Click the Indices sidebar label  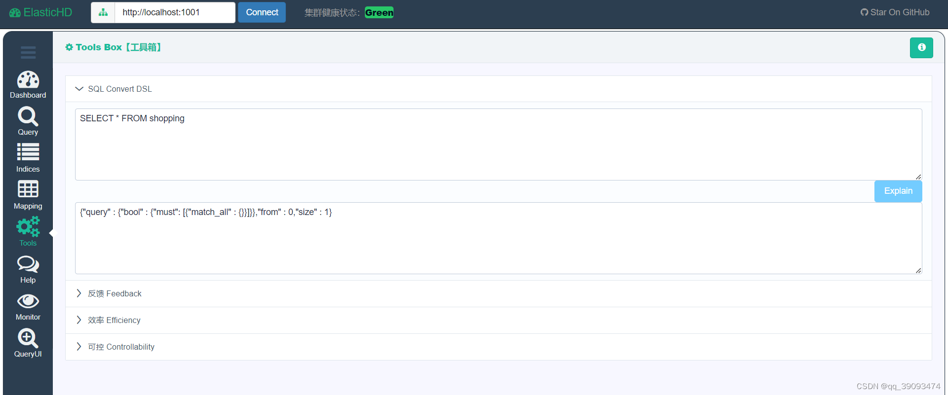[x=28, y=169]
